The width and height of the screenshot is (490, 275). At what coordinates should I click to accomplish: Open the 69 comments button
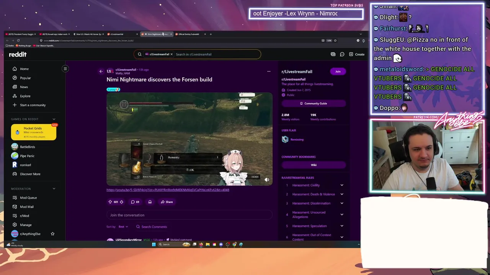(135, 202)
